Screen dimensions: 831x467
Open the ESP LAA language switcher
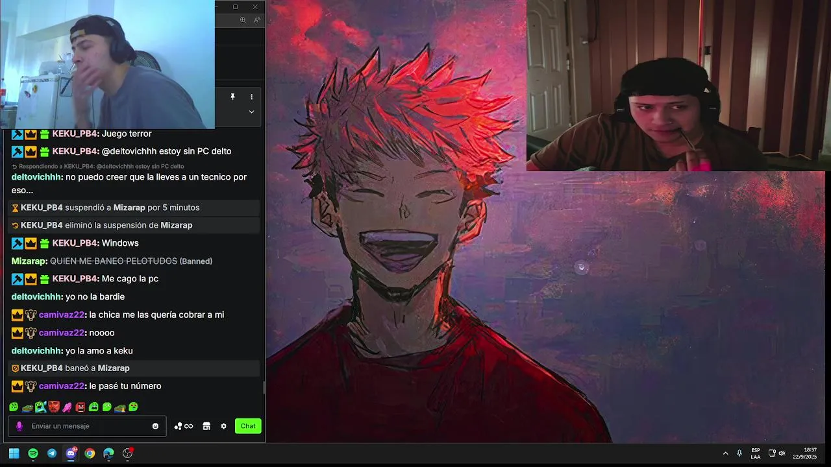point(756,453)
